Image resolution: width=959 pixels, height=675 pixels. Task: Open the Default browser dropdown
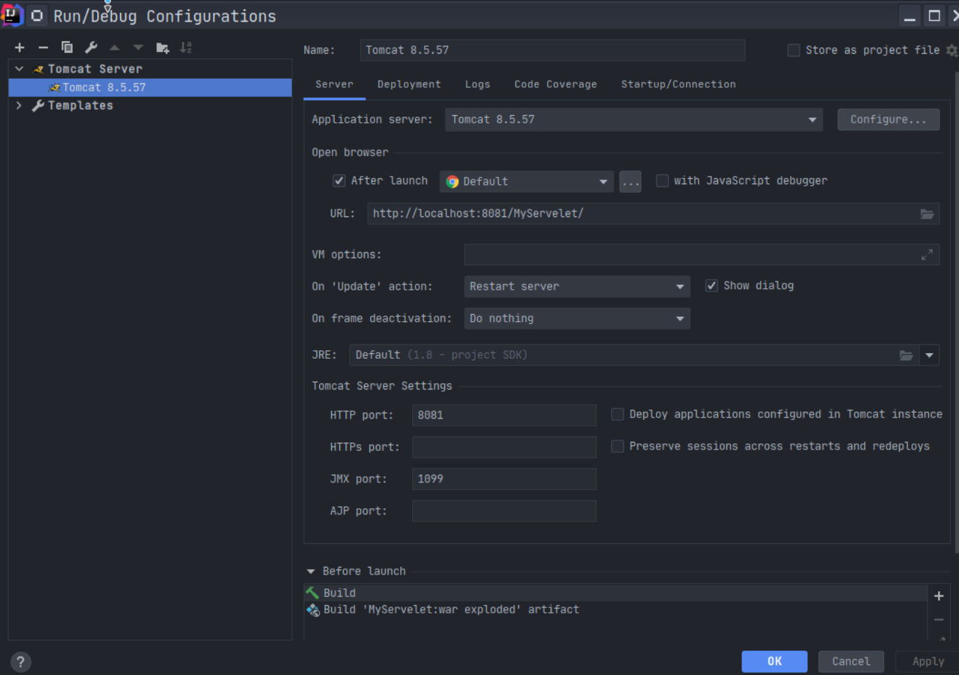point(526,181)
